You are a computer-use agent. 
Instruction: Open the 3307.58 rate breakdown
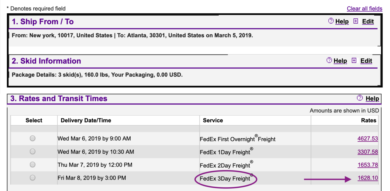368,151
